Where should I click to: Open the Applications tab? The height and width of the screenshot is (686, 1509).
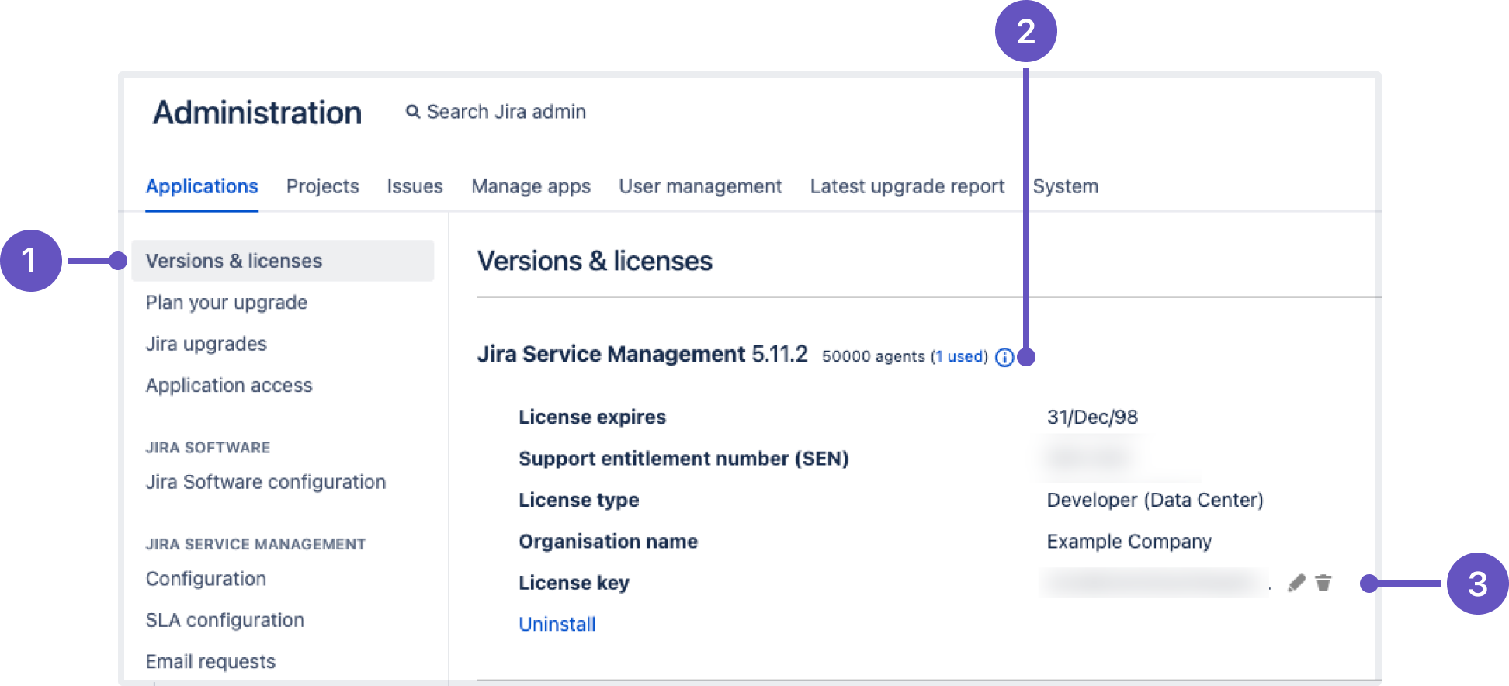(x=202, y=186)
